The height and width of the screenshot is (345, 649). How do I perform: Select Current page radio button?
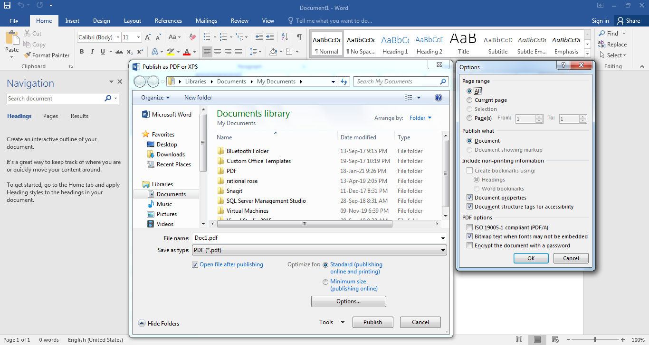pos(469,100)
